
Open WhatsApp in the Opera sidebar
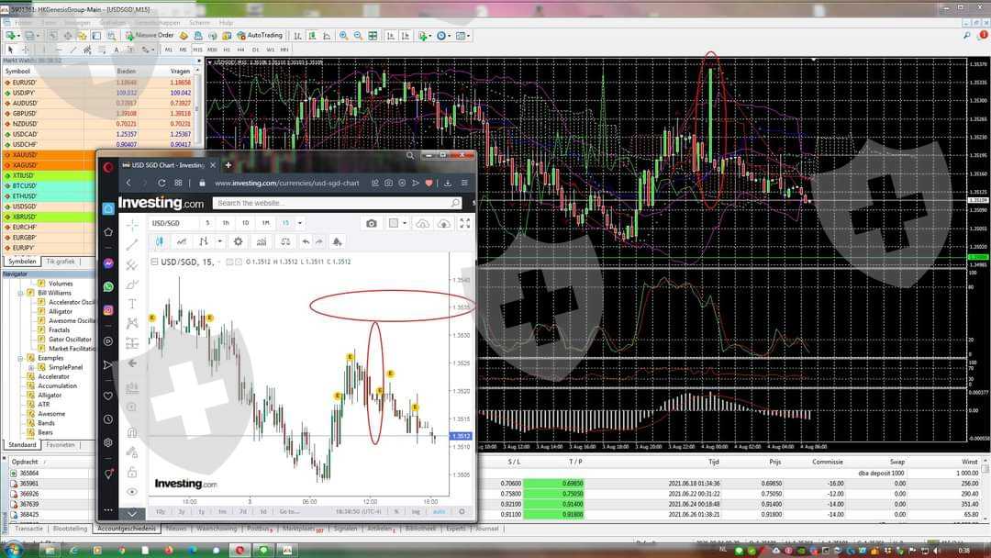point(108,286)
